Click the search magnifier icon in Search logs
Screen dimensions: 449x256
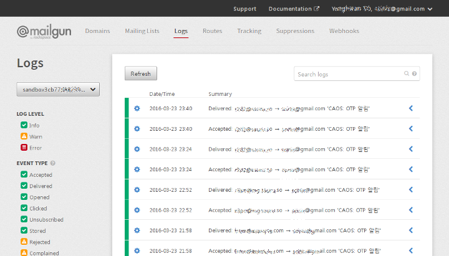tap(407, 74)
